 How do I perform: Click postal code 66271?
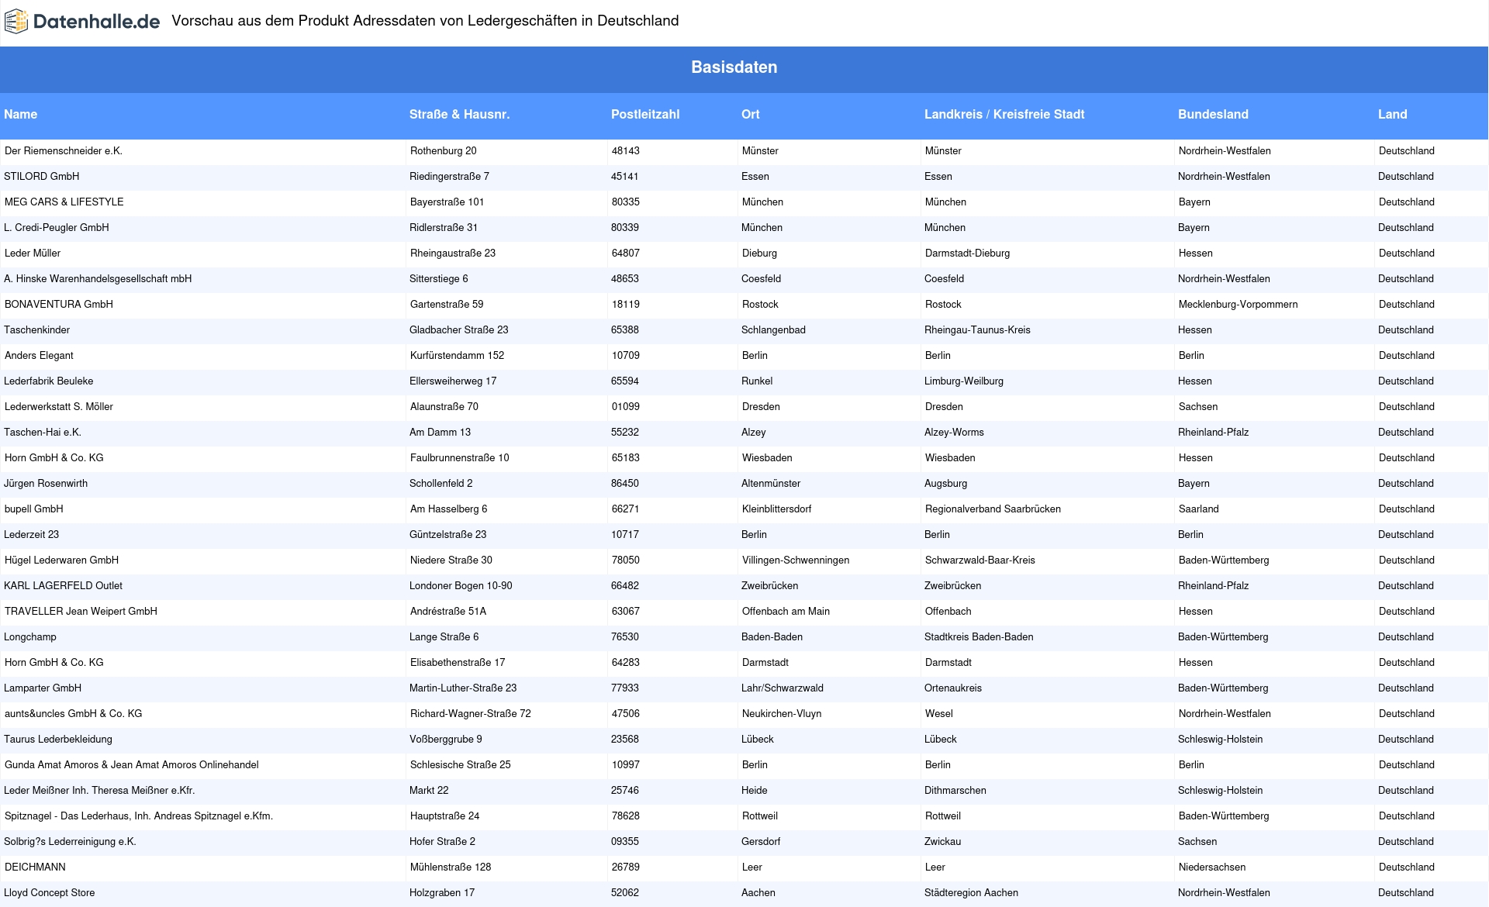coord(626,509)
